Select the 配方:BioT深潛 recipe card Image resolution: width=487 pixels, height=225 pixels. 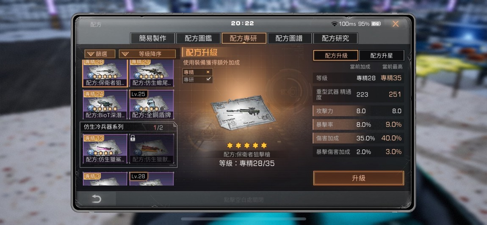[105, 104]
